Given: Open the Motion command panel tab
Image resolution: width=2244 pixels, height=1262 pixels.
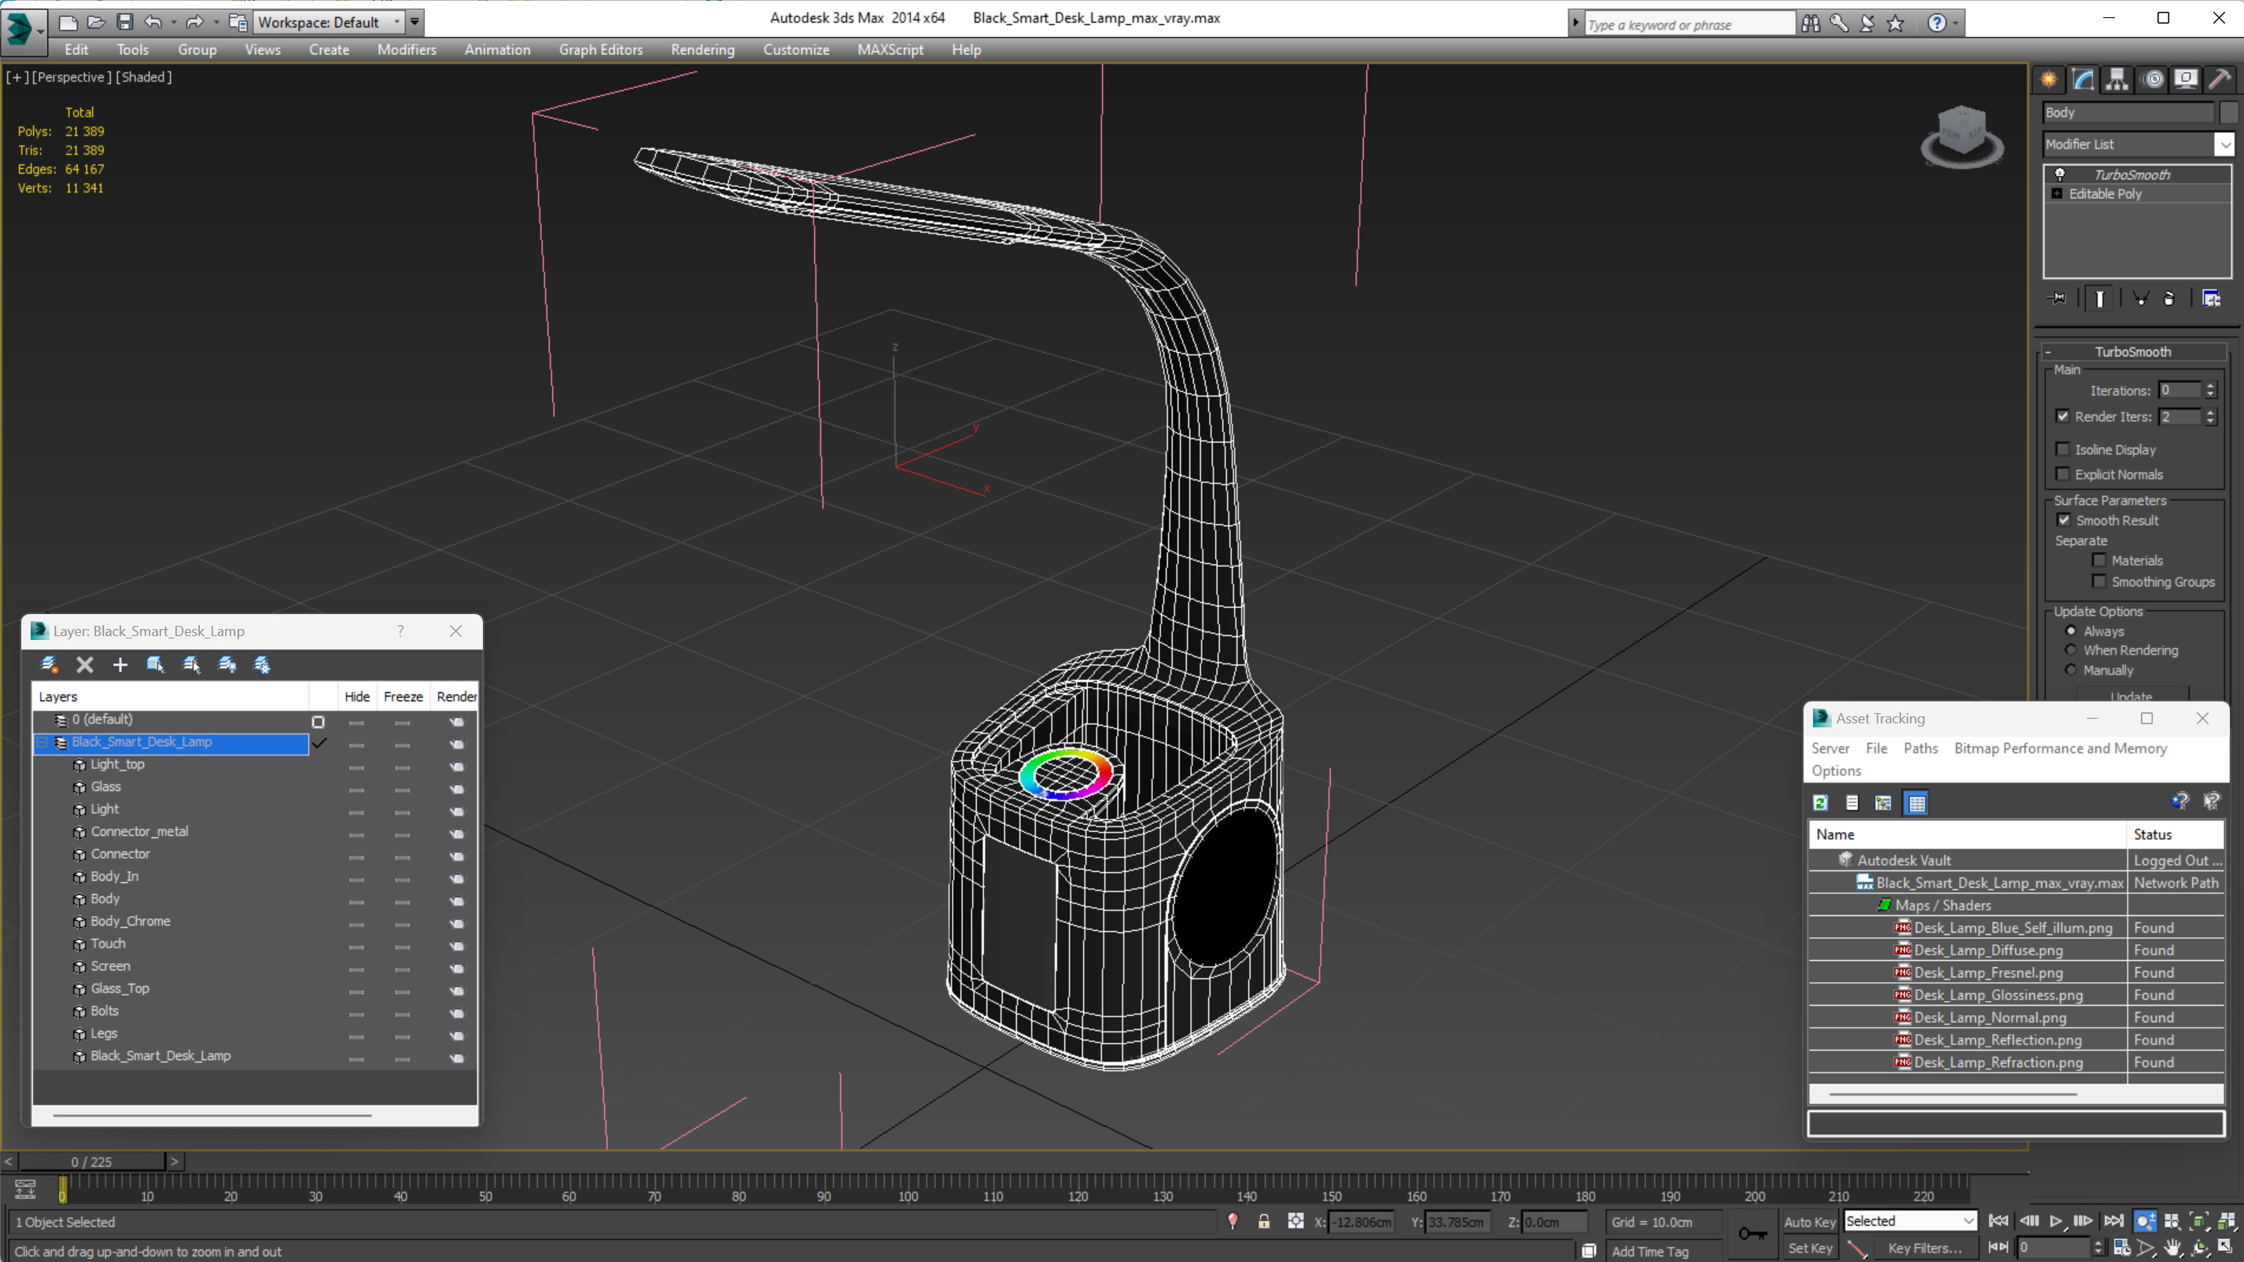Looking at the screenshot, I should pyautogui.click(x=2152, y=79).
